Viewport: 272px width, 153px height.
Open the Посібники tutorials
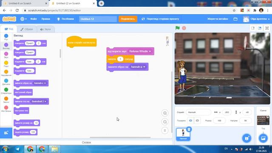65,19
